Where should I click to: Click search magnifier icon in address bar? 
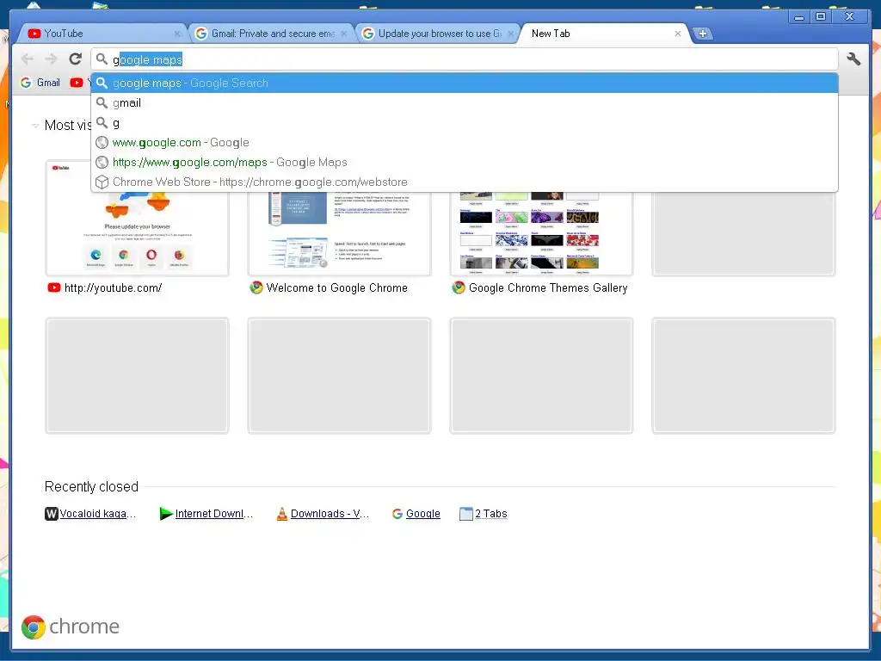pyautogui.click(x=102, y=59)
